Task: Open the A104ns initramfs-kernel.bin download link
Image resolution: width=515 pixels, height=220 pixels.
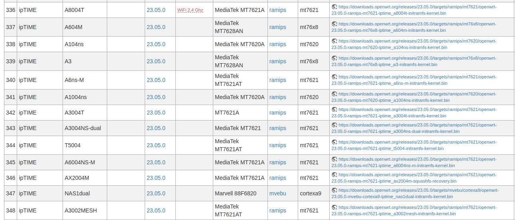Action: pos(414,44)
